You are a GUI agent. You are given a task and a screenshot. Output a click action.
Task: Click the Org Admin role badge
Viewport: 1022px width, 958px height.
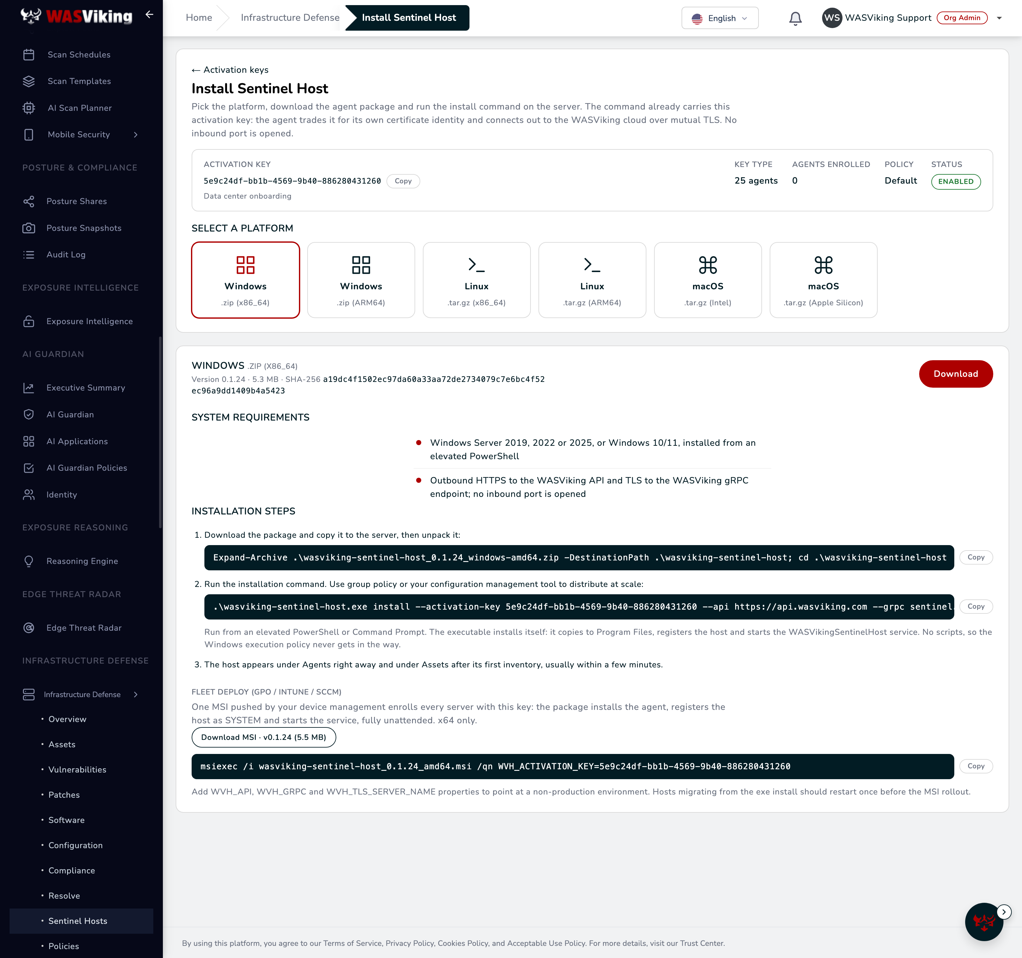pos(962,18)
